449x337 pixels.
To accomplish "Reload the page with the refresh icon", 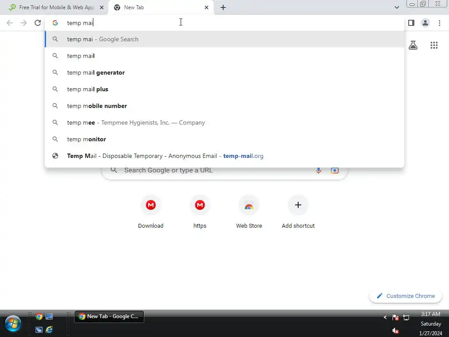I will (38, 23).
